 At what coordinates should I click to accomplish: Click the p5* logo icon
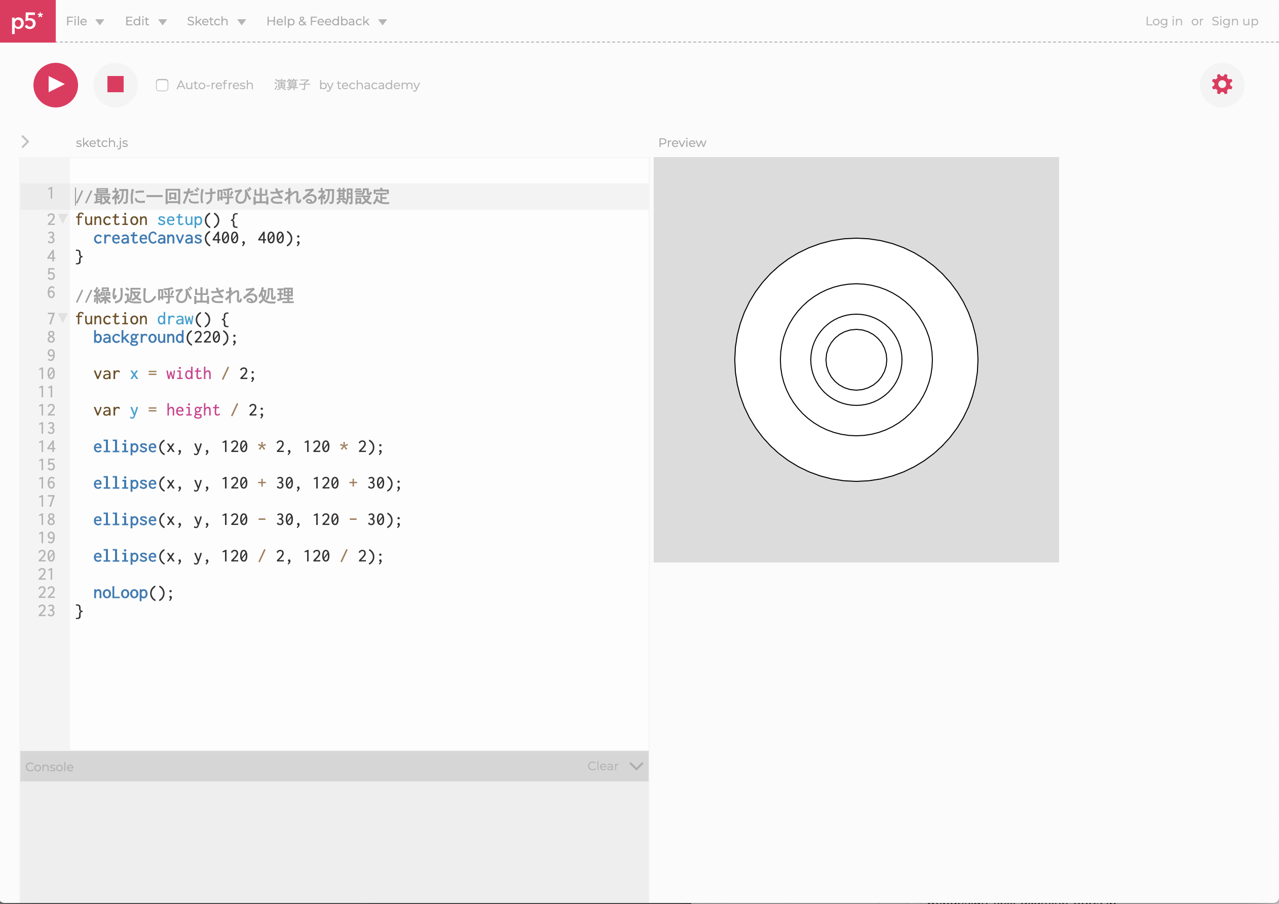coord(27,21)
